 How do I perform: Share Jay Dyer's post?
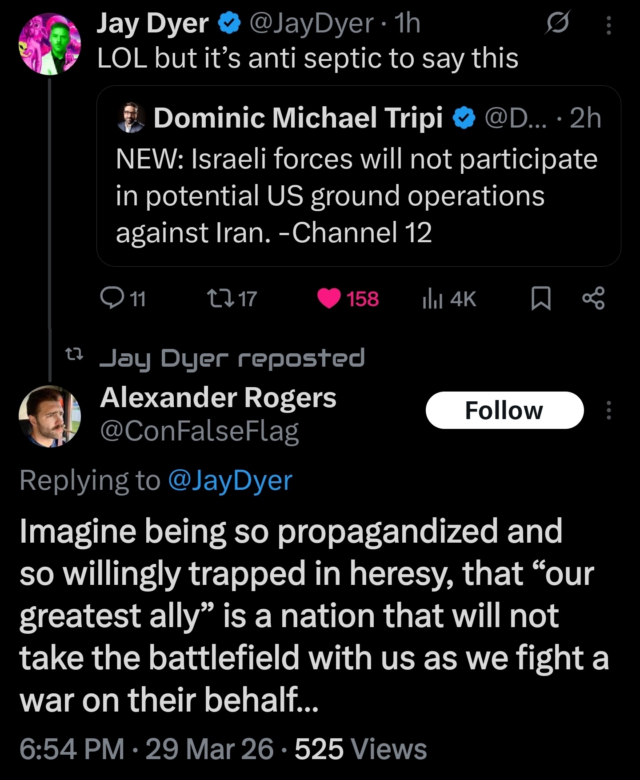[593, 298]
